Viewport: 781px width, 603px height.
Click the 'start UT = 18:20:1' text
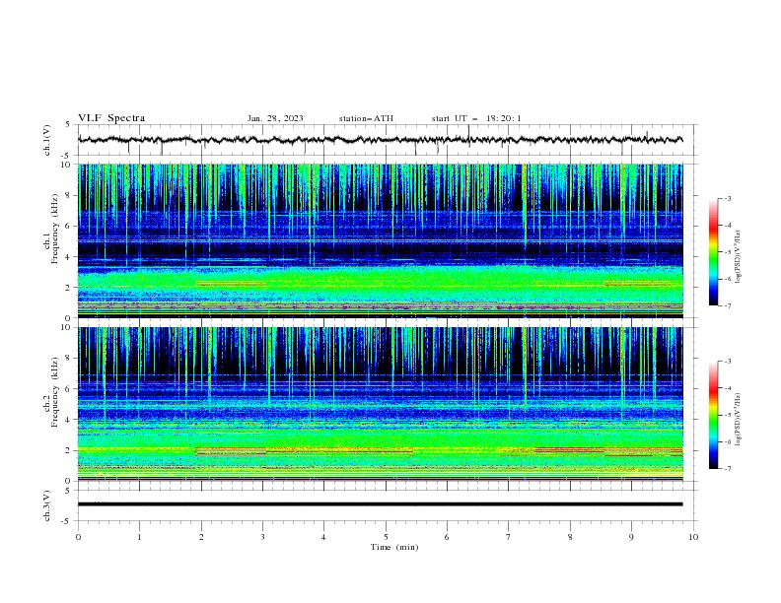(x=476, y=118)
